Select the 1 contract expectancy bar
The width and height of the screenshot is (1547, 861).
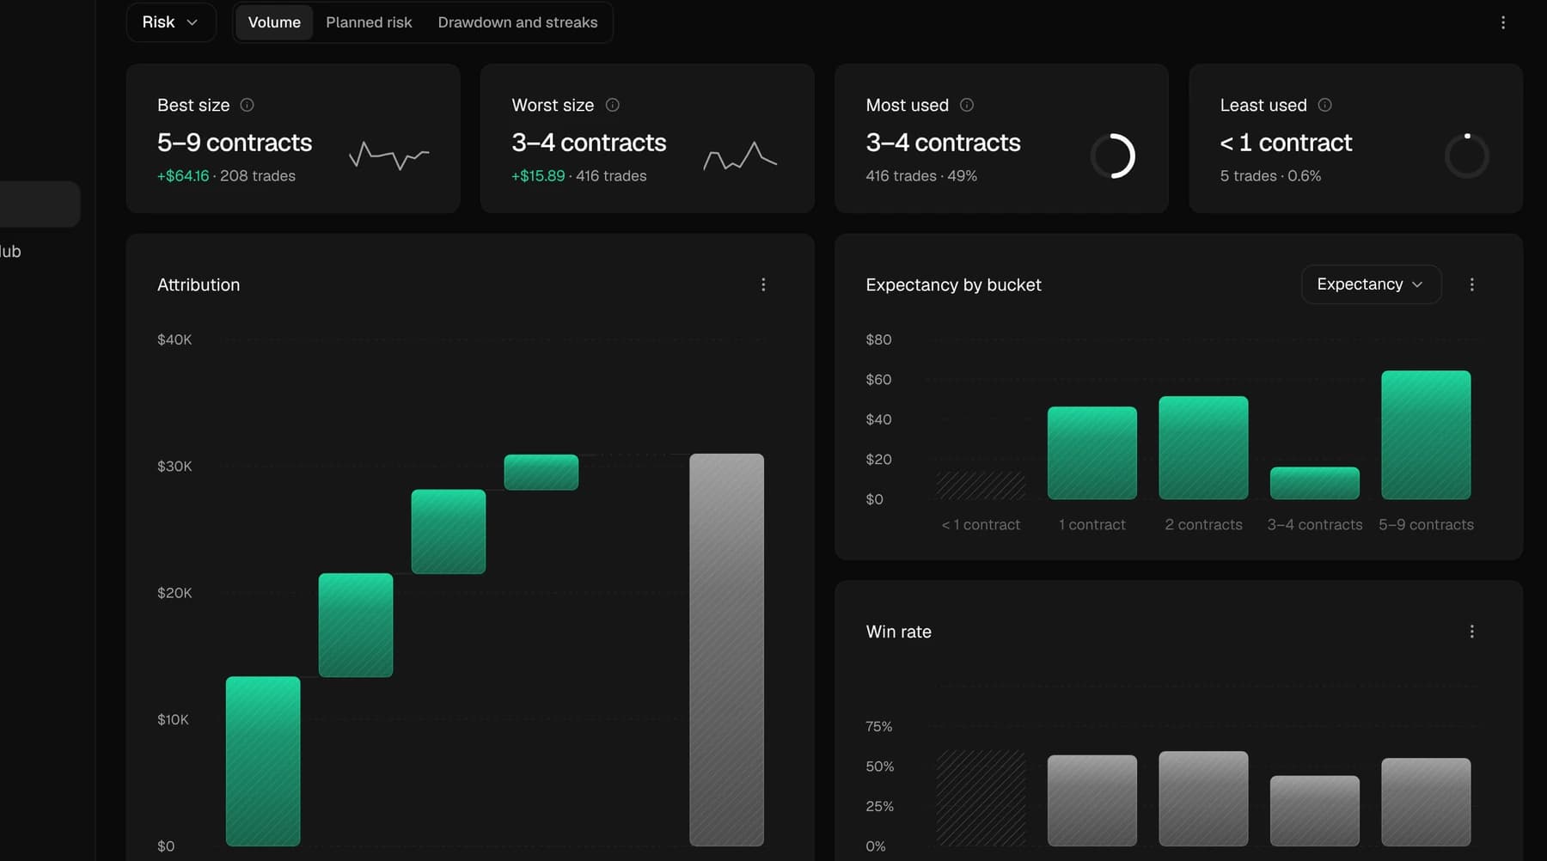[x=1092, y=453]
